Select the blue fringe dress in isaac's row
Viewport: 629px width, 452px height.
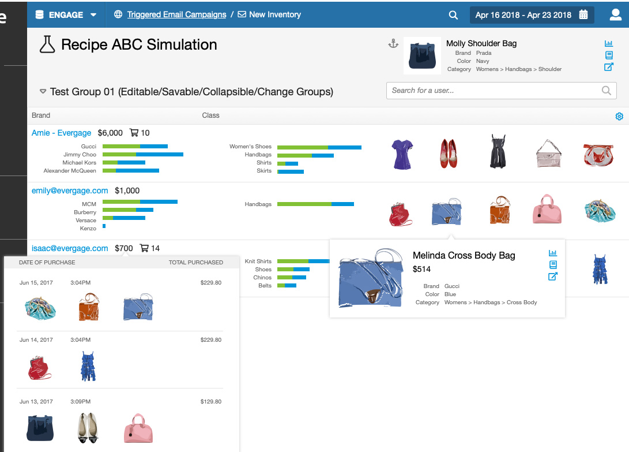tap(600, 269)
